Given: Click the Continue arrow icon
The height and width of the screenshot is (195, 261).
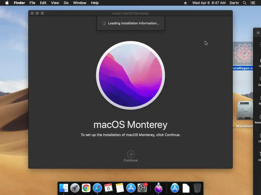Looking at the screenshot, I should (131, 154).
